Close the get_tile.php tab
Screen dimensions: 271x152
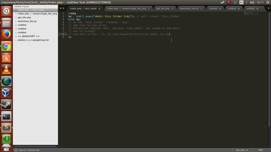(x=172, y=8)
